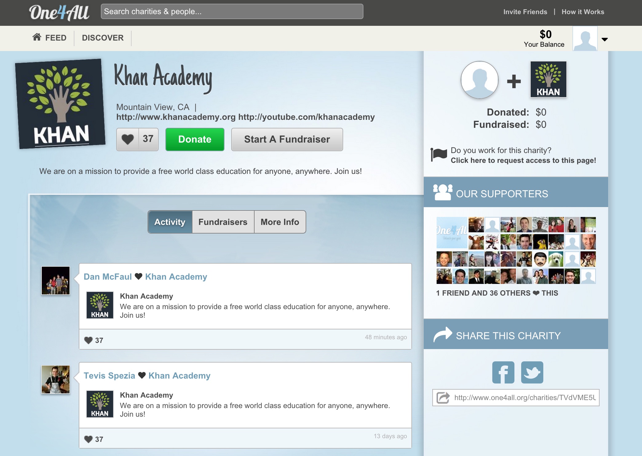
Task: Click the heart icon in Dan McFaul post footer
Action: coord(89,340)
